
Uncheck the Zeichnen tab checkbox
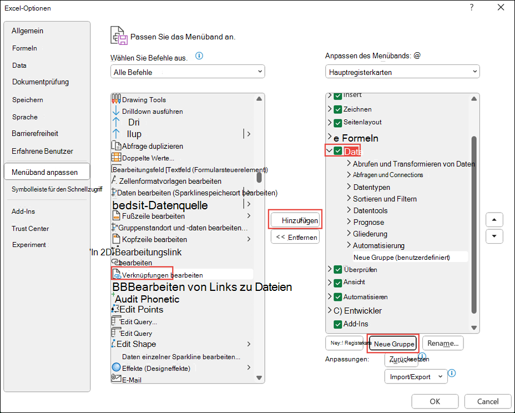[x=338, y=109]
